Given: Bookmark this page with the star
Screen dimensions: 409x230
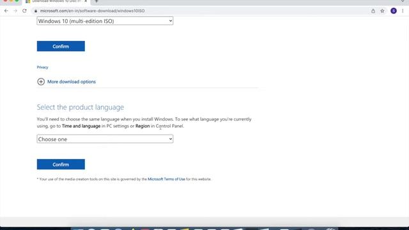Looking at the screenshot, I should 382,11.
